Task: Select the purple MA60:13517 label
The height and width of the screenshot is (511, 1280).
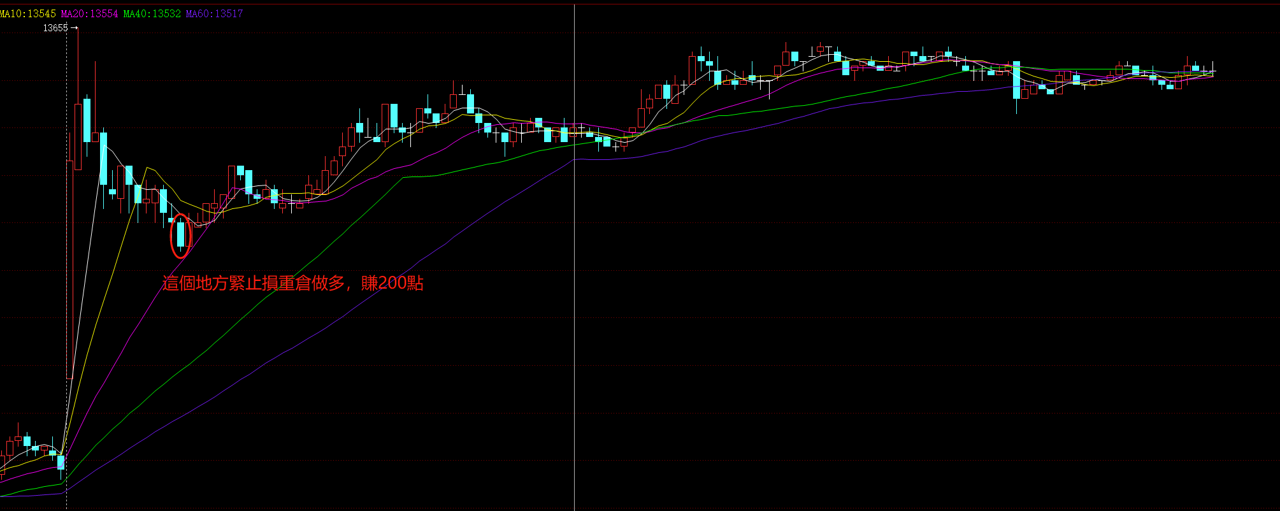Action: [x=214, y=13]
